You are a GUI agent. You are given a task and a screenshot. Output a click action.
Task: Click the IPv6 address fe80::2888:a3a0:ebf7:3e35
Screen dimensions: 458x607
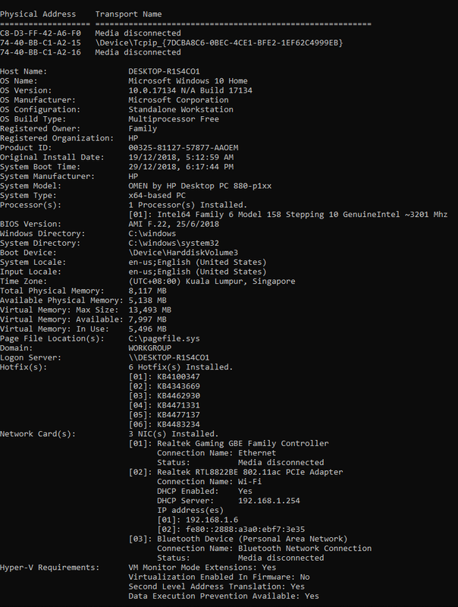245,529
